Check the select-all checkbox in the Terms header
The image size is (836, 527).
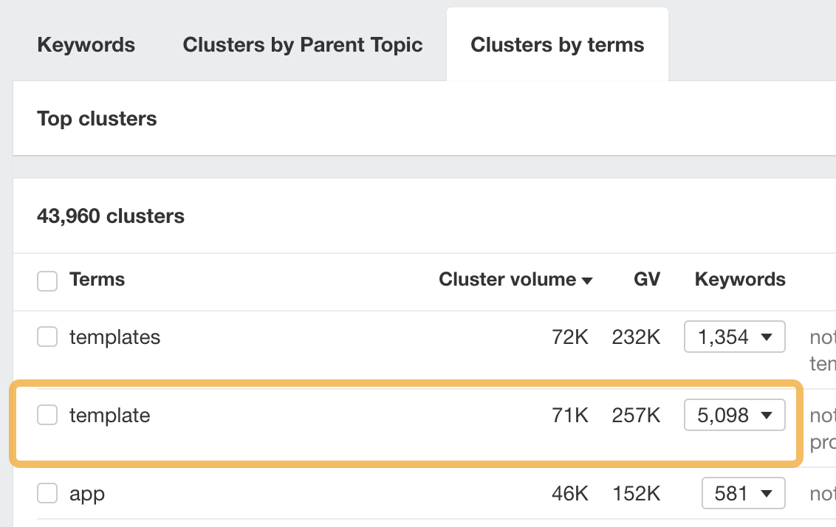coord(47,280)
